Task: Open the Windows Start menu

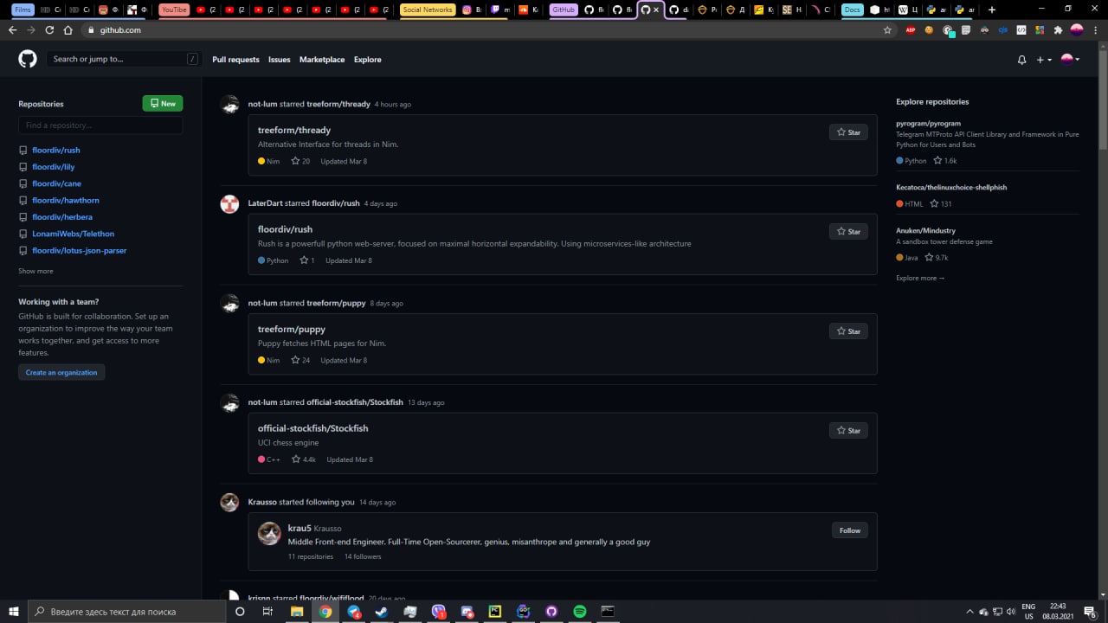Action: [x=13, y=611]
